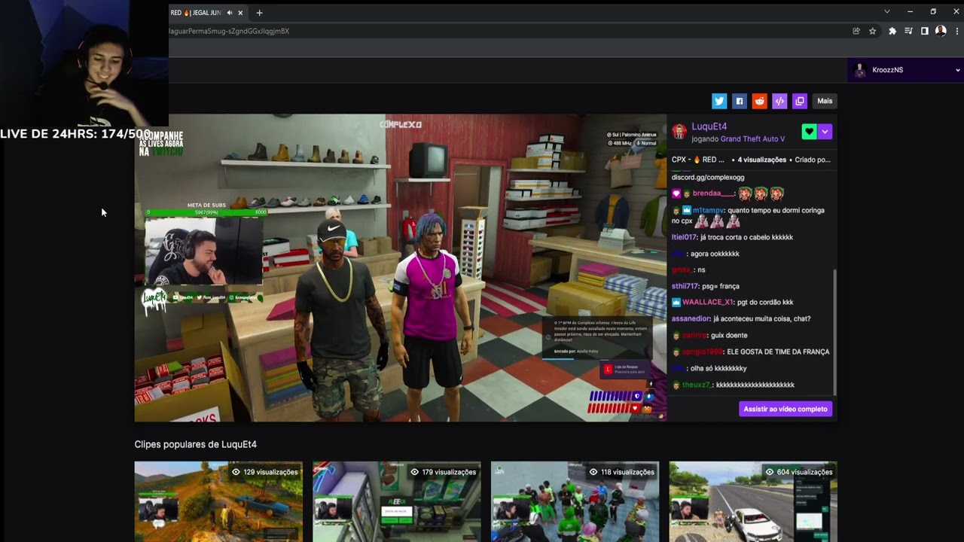Play the clip in the video player
The image size is (964, 542).
(x=401, y=268)
